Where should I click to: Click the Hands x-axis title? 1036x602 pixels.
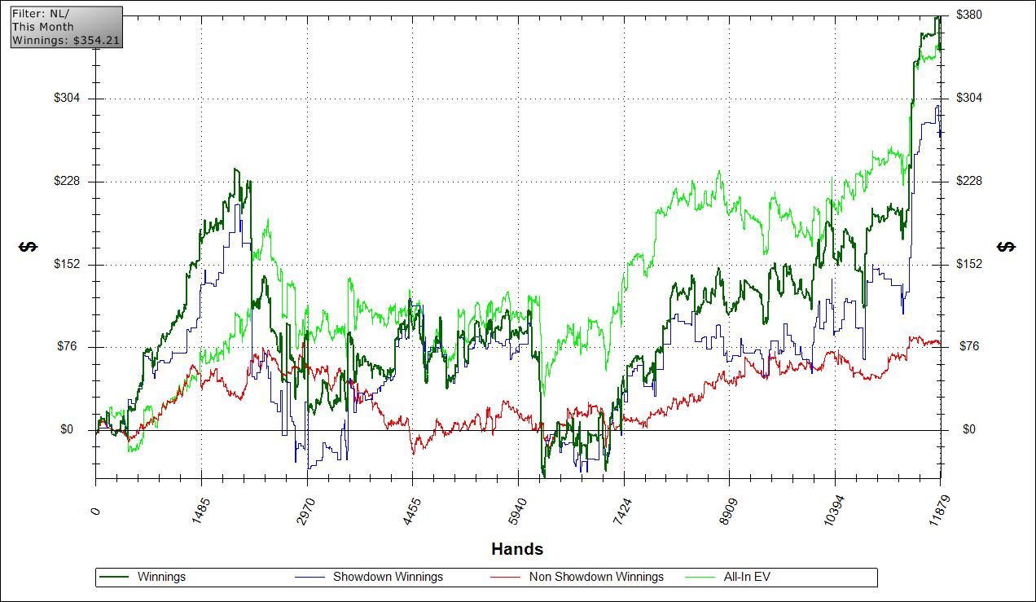tap(517, 549)
